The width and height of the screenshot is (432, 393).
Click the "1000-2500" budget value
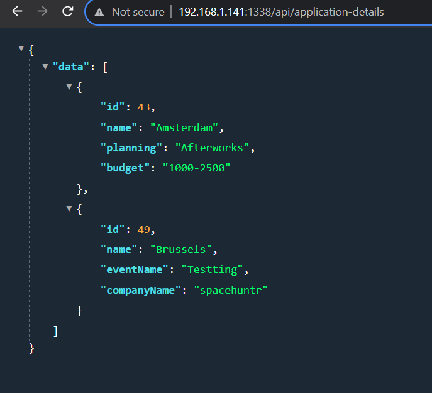pos(196,168)
